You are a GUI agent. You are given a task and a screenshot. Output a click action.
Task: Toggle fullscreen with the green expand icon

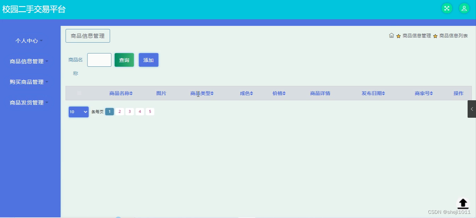(447, 8)
